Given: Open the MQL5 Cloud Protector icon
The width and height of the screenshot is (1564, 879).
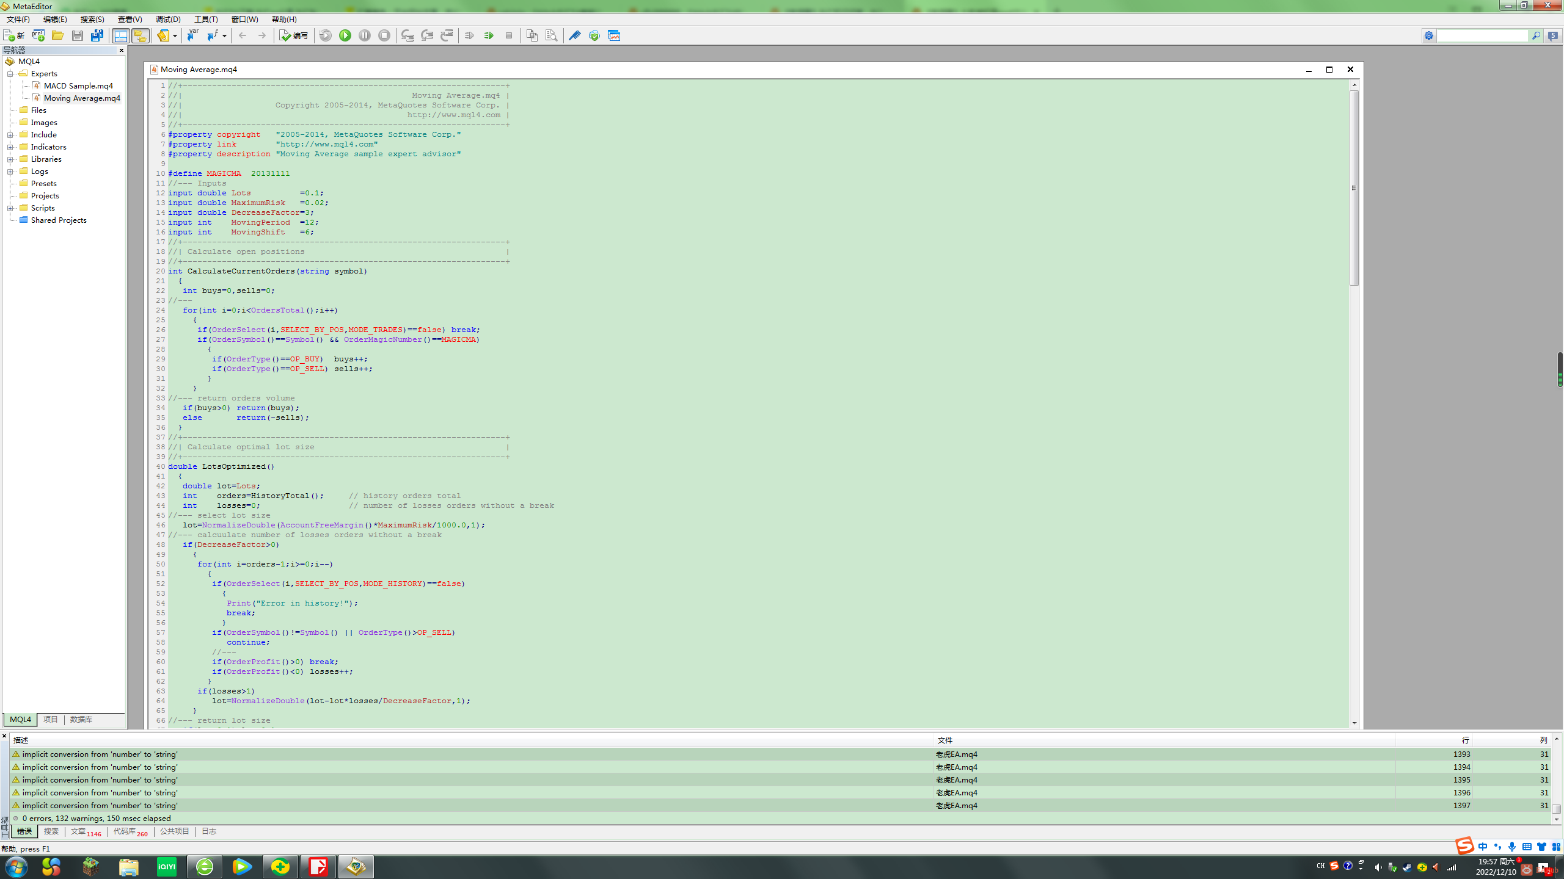Looking at the screenshot, I should (594, 35).
